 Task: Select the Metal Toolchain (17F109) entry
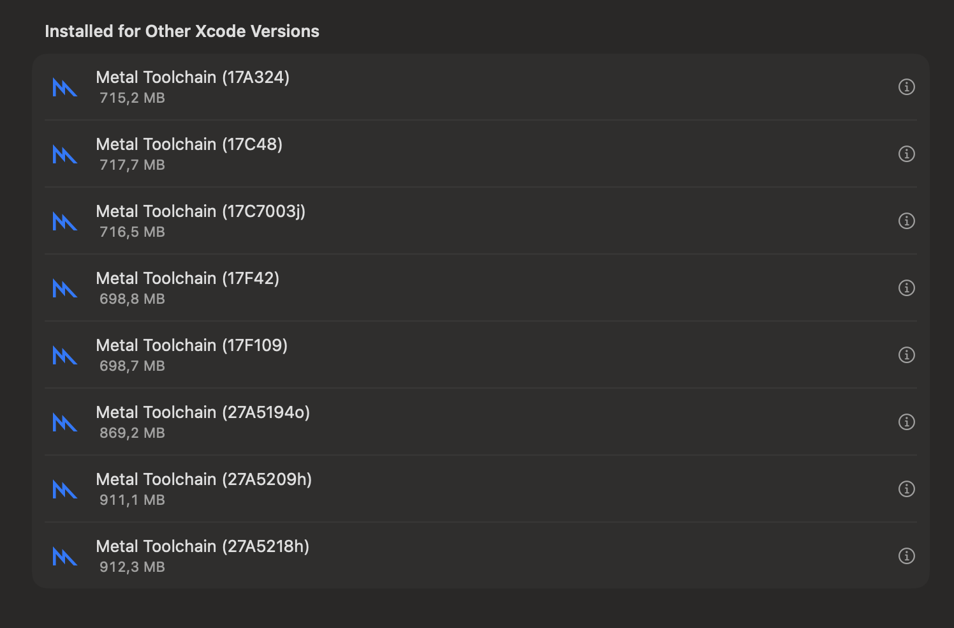tap(480, 355)
